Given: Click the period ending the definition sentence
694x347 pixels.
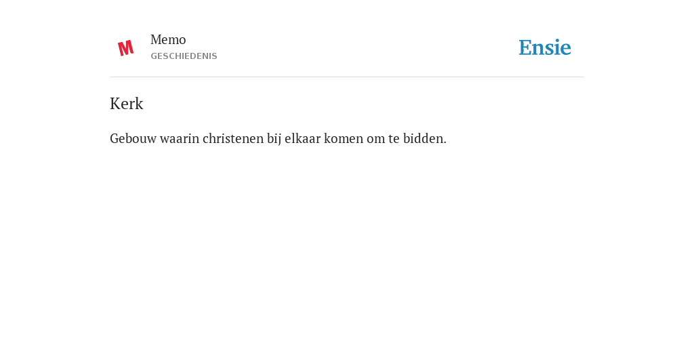Looking at the screenshot, I should (445, 143).
